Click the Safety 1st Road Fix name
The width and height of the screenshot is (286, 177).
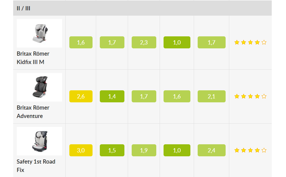click(x=36, y=166)
